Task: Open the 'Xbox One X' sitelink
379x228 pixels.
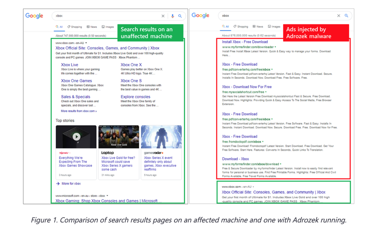Action: point(131,65)
